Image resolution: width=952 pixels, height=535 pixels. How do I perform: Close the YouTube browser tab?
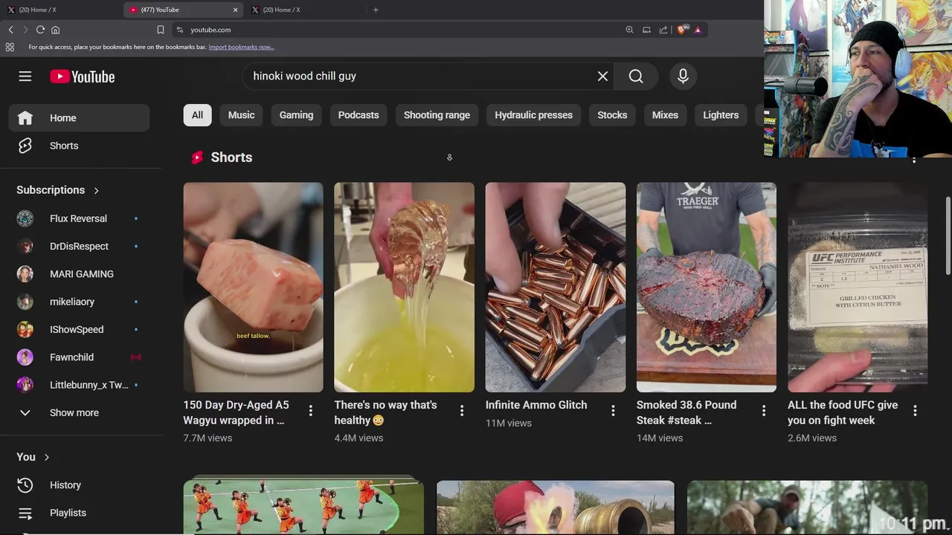click(236, 10)
